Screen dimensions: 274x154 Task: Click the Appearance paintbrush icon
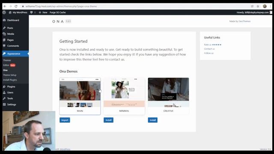pos(4,53)
